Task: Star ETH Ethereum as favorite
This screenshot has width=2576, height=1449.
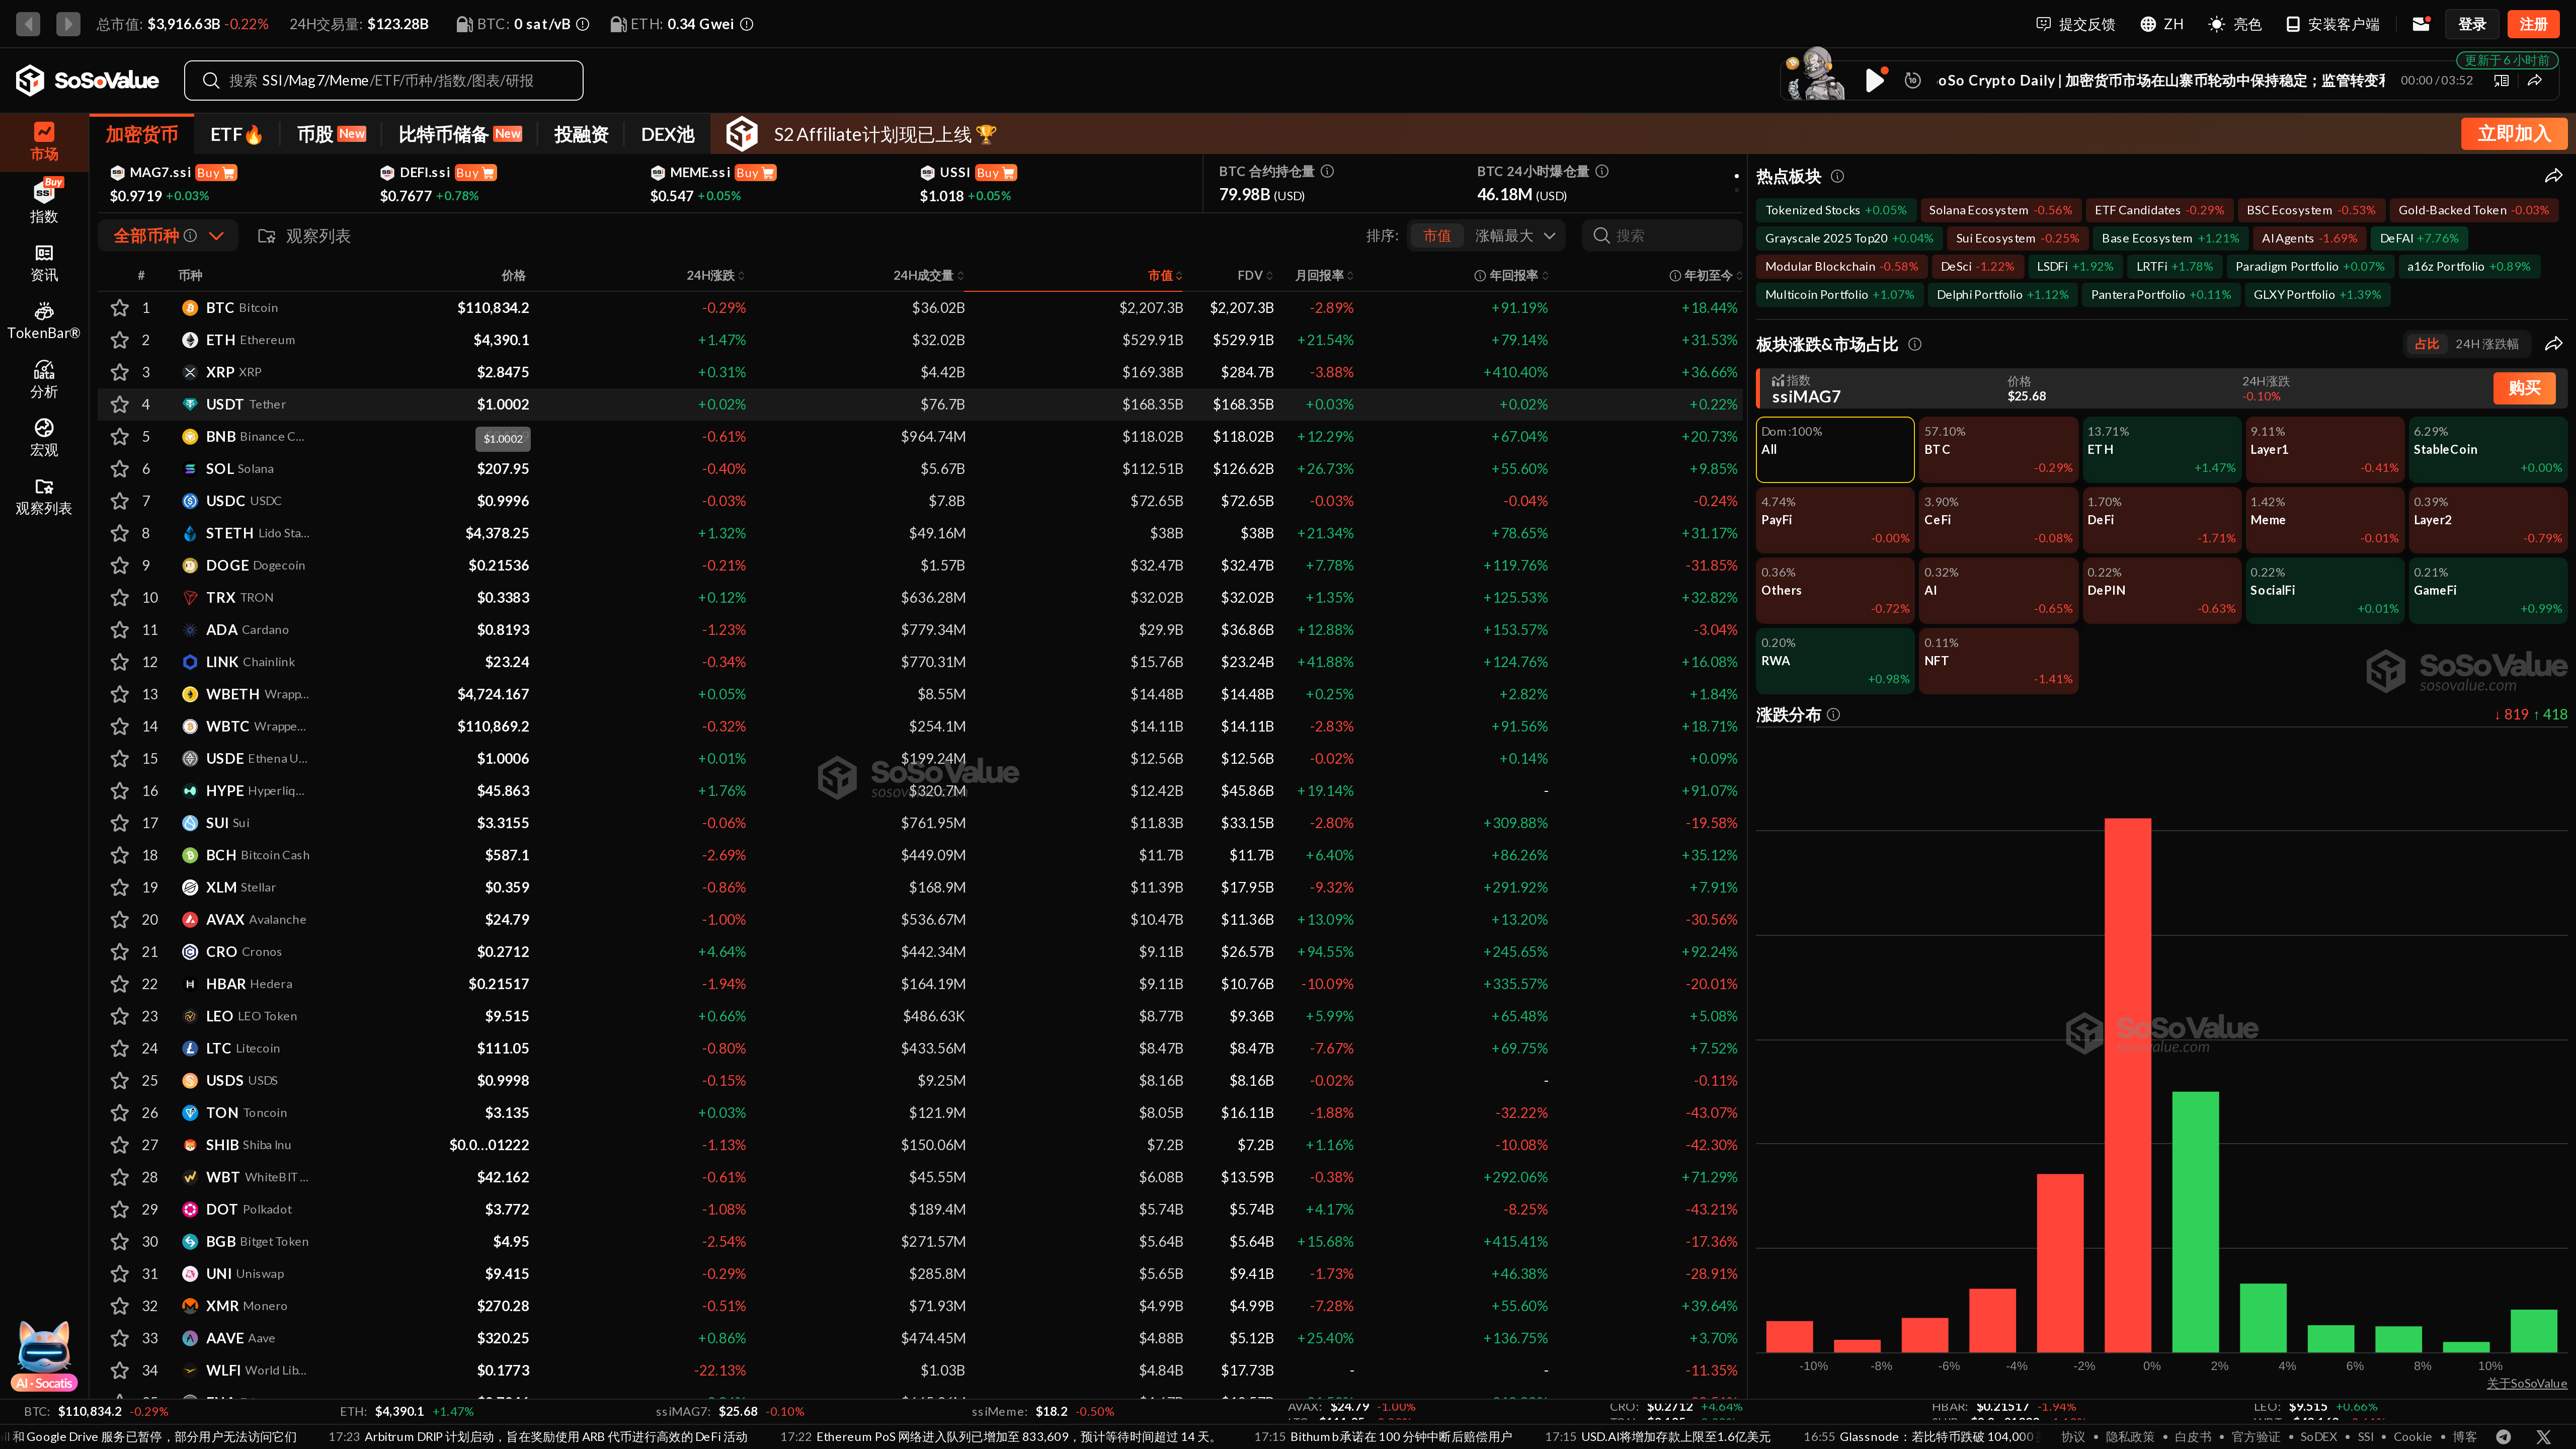Action: click(x=119, y=340)
